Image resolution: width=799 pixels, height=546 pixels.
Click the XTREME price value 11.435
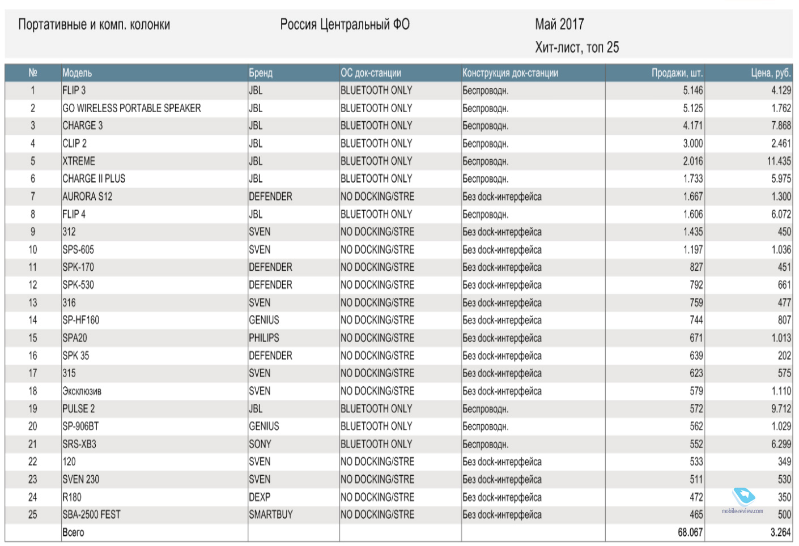point(779,161)
